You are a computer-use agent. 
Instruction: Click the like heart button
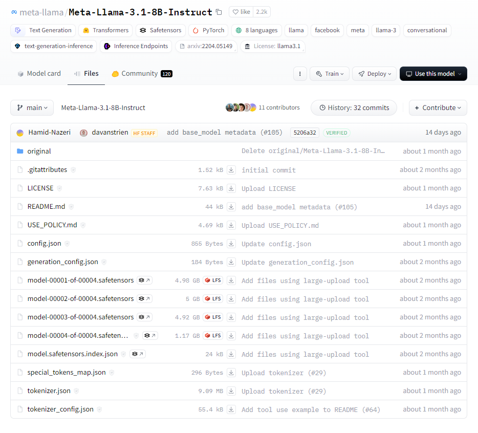[241, 12]
